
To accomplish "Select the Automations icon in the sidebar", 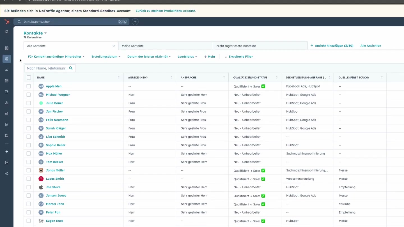I will point(6,103).
